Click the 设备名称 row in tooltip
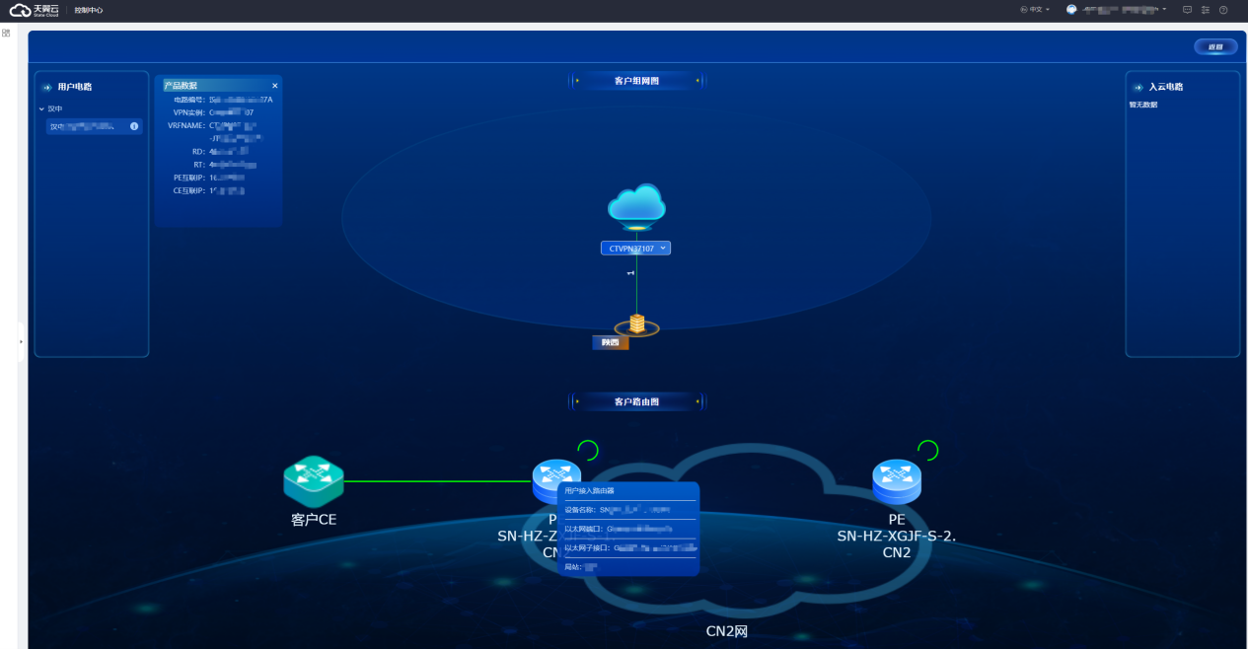The image size is (1248, 649). (629, 510)
